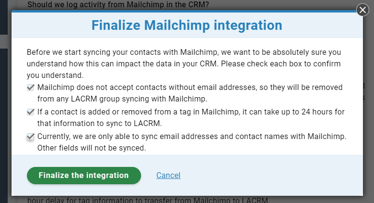Click the Finalize Mailchimp integration heading
Image resolution: width=374 pixels, height=203 pixels.
point(187,25)
